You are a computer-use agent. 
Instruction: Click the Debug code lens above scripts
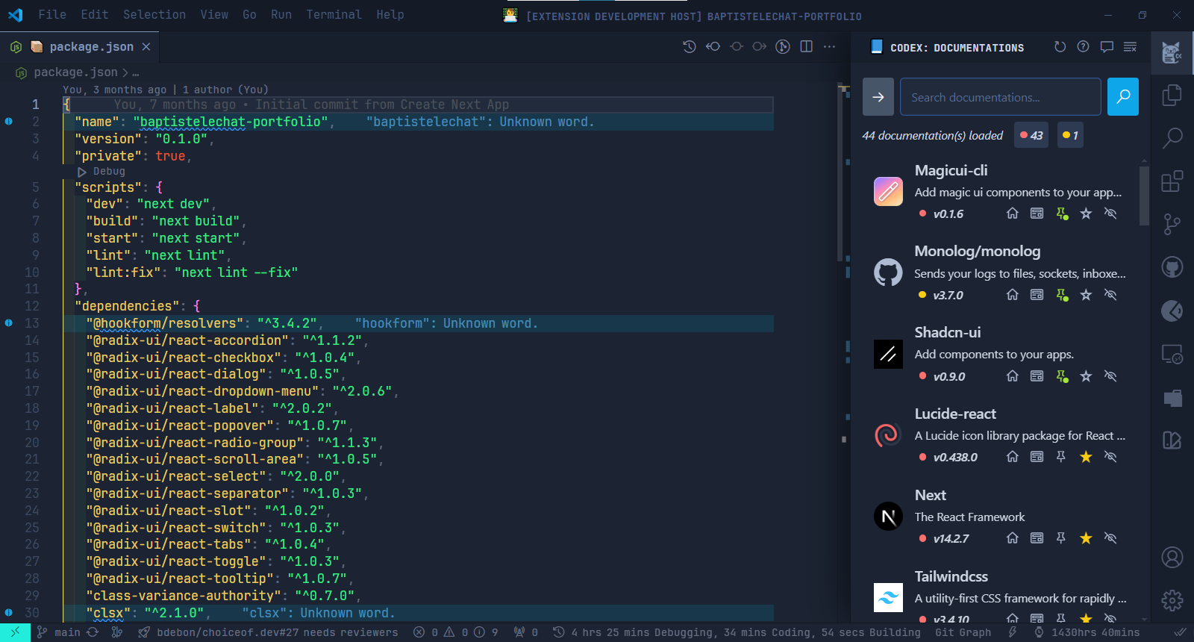coord(109,172)
